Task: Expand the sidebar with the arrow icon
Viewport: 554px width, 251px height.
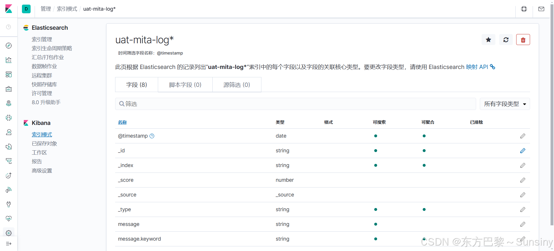Action: (9, 244)
